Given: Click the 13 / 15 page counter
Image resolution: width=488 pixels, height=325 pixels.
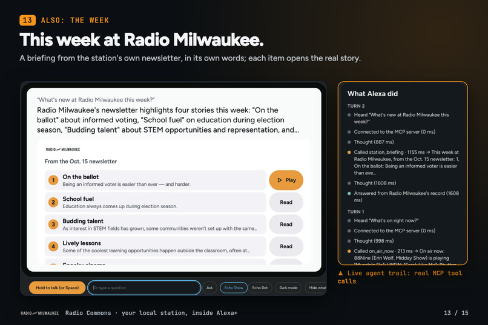Looking at the screenshot, I should [x=456, y=313].
